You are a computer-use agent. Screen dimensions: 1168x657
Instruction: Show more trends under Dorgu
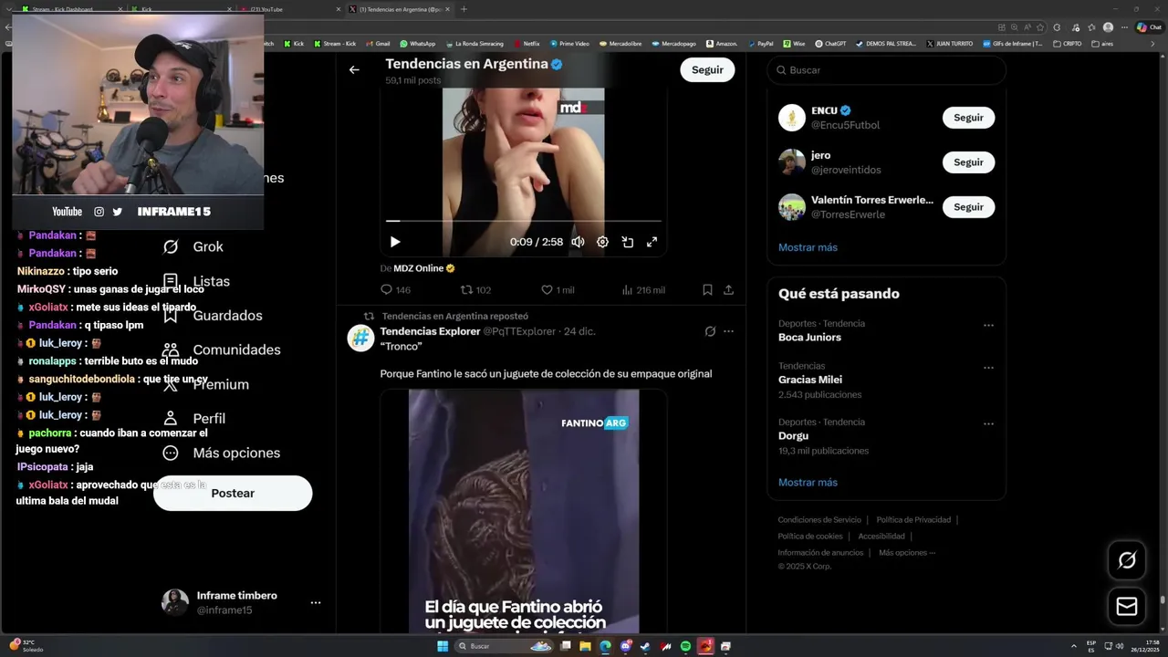click(808, 483)
